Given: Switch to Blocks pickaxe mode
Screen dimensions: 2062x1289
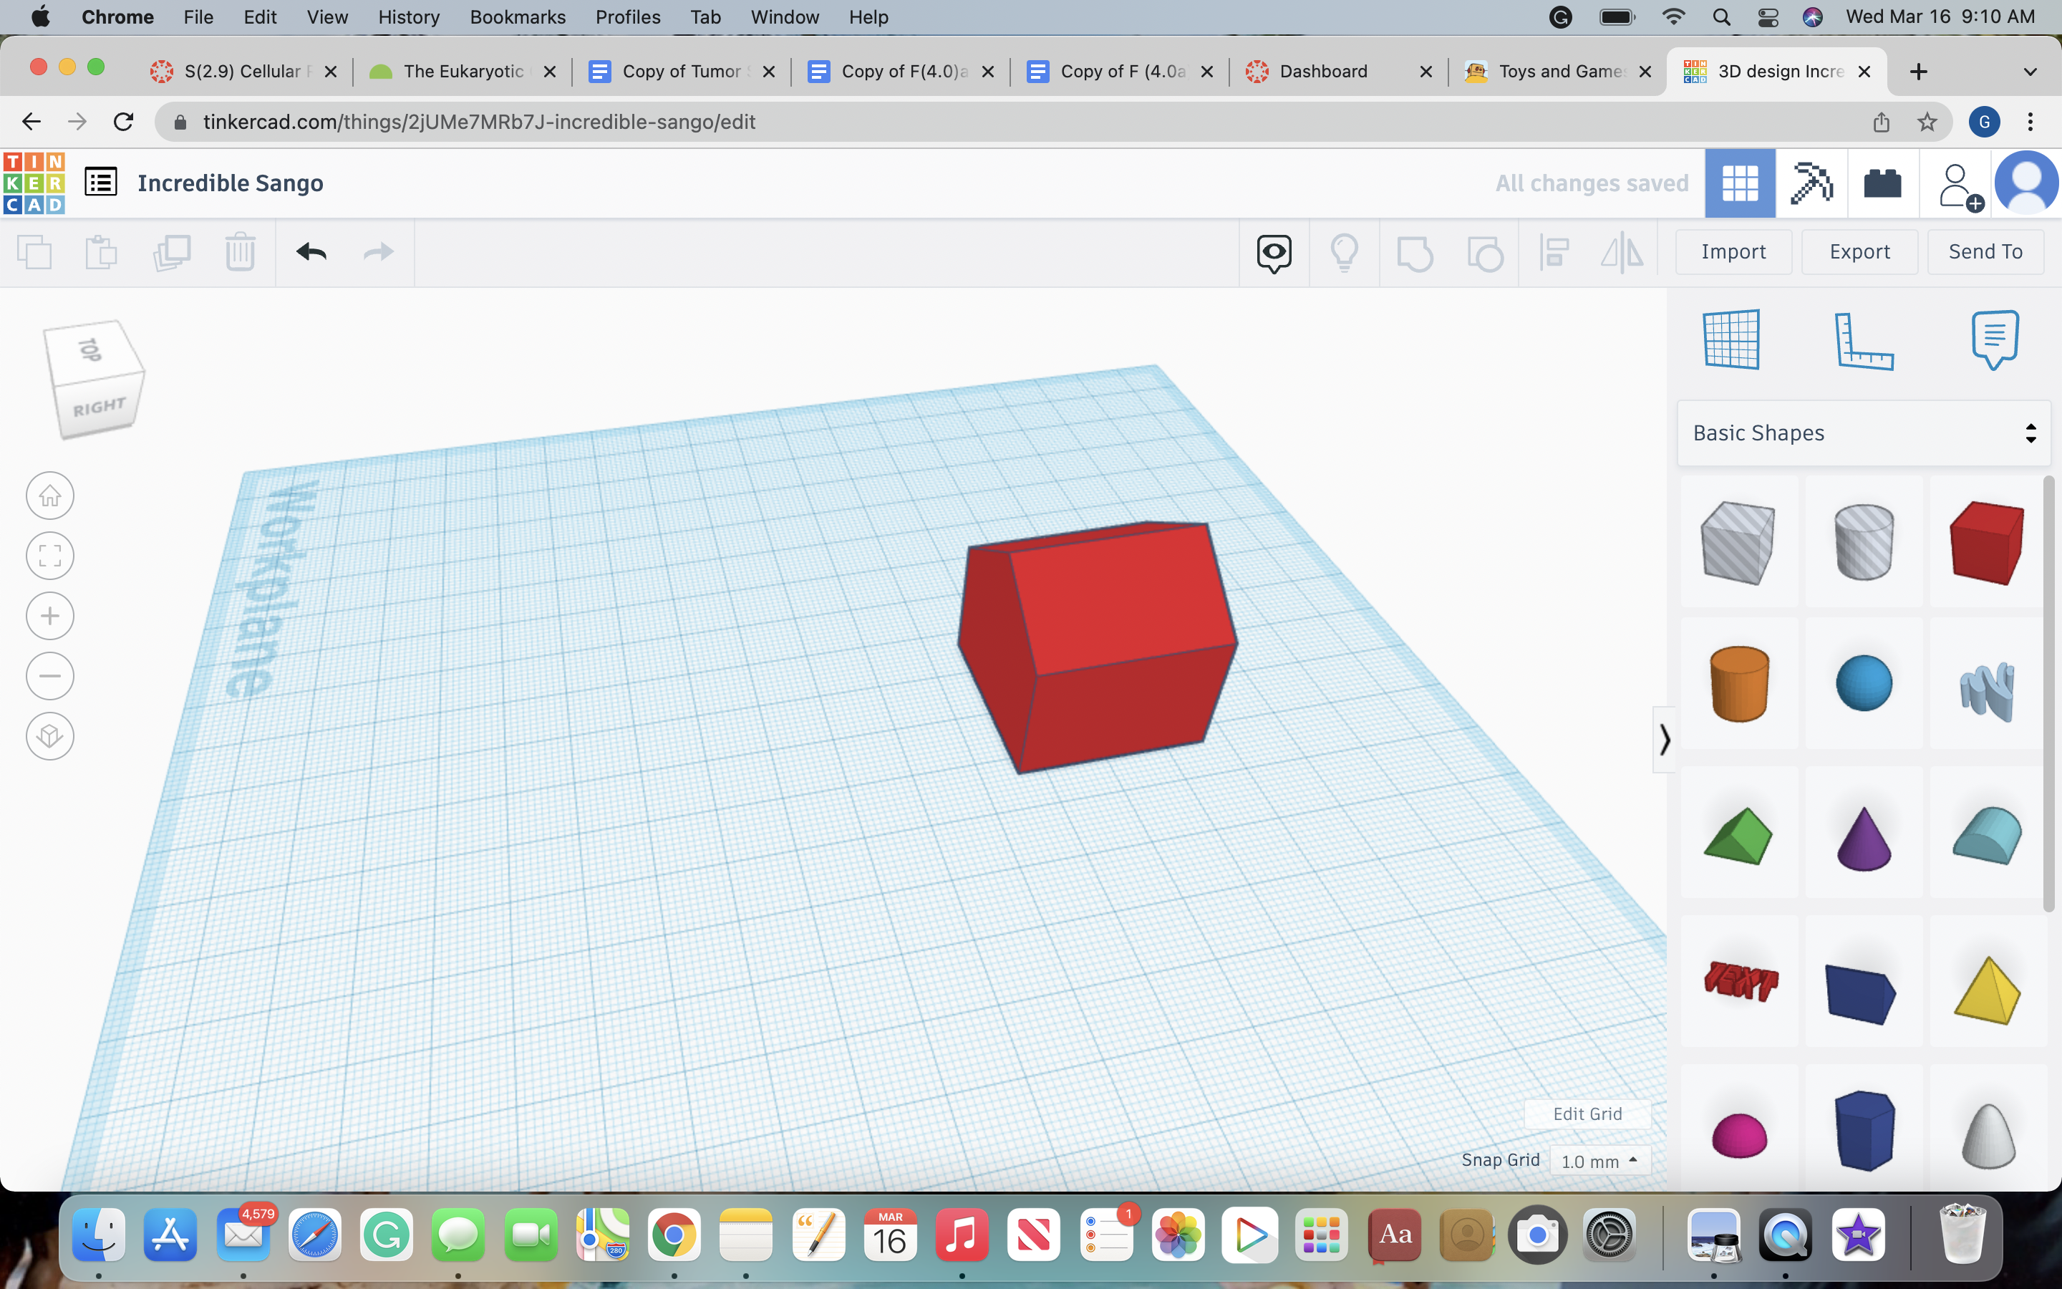Looking at the screenshot, I should click(x=1811, y=183).
